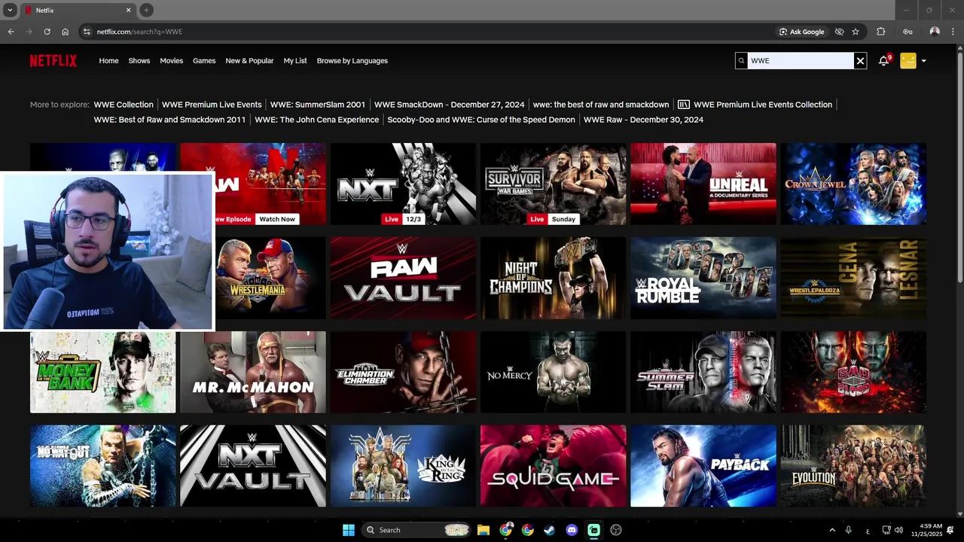The image size is (964, 542).
Task: Open the Crown Jewel thumbnail
Action: coord(853,184)
